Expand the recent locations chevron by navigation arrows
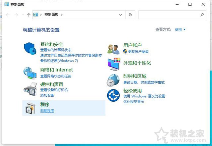Image resolution: width=212 pixels, height=146 pixels. [x=23, y=15]
